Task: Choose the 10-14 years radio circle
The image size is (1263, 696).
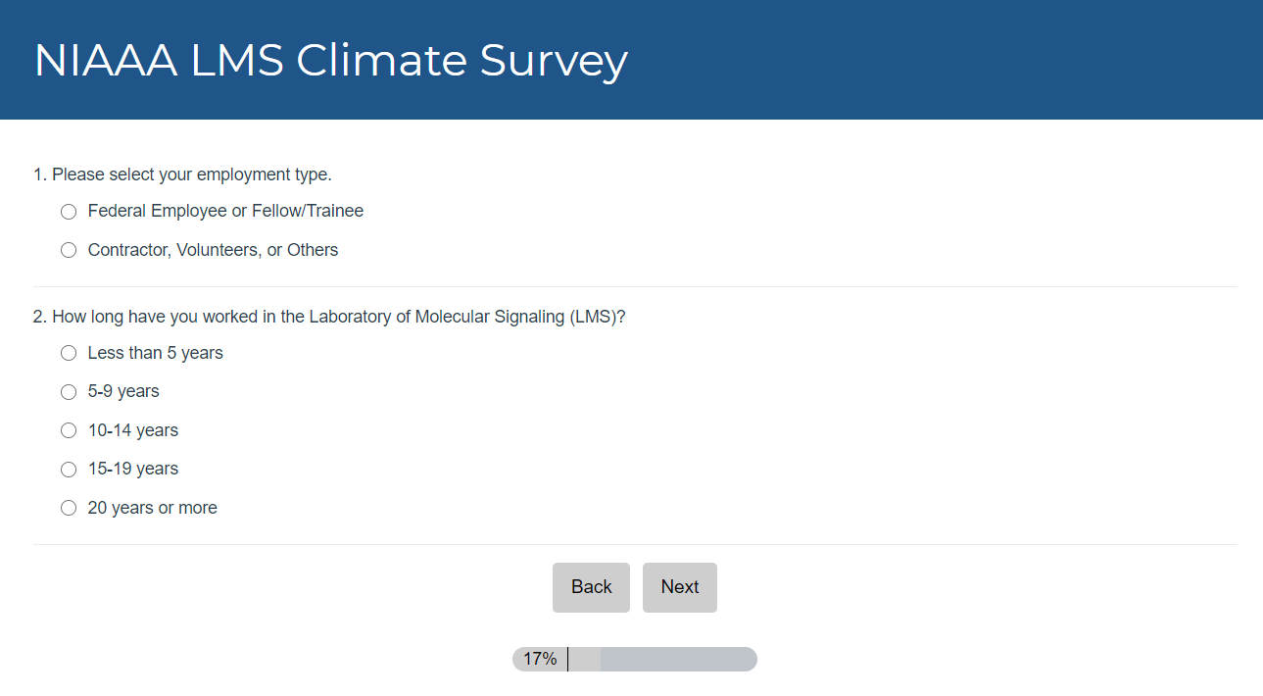Action: pos(69,430)
